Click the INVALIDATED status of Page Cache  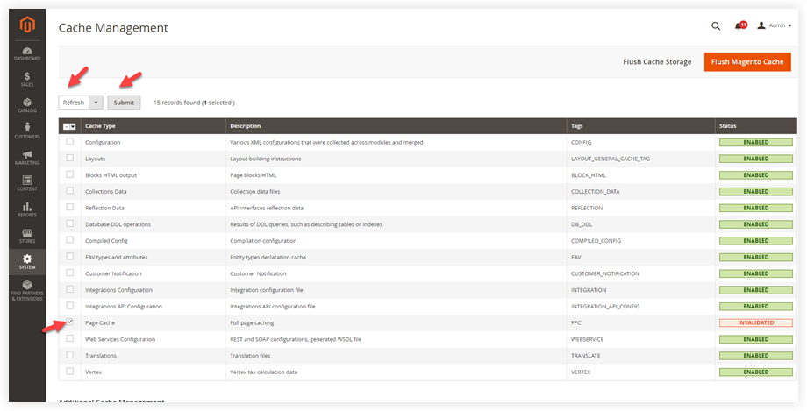[755, 322]
